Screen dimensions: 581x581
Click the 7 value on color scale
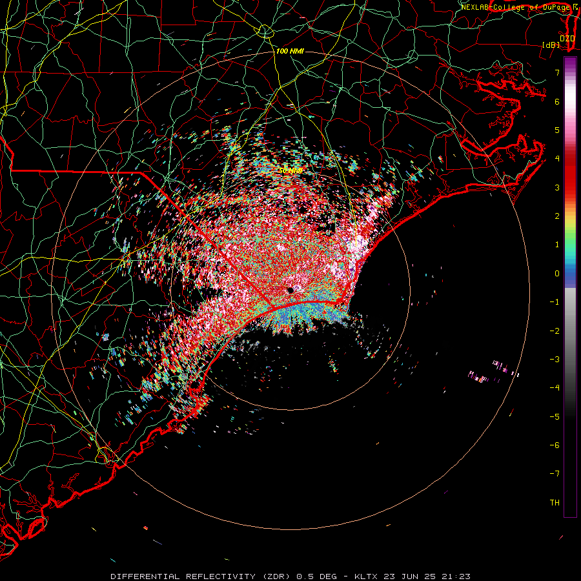tap(557, 72)
